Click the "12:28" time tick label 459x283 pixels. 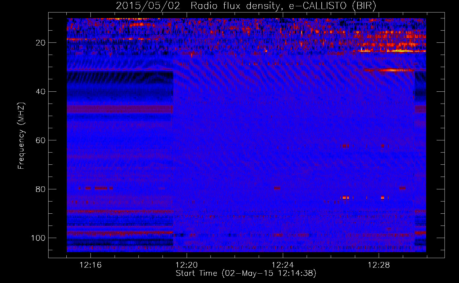click(379, 265)
